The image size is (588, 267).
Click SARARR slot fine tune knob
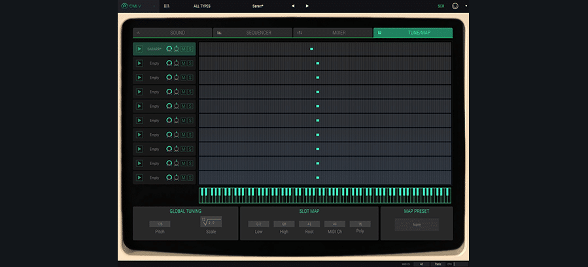pos(176,49)
